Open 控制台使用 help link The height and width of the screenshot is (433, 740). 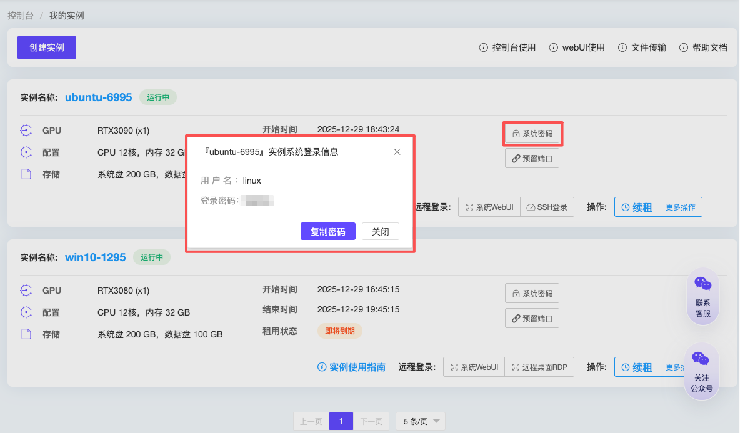(507, 47)
